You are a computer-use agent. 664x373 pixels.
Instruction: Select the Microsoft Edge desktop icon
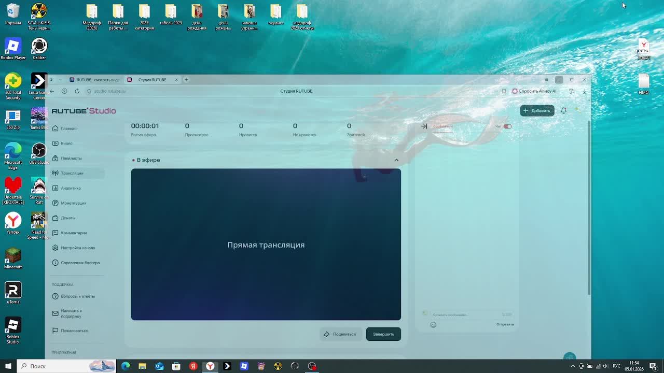13,156
